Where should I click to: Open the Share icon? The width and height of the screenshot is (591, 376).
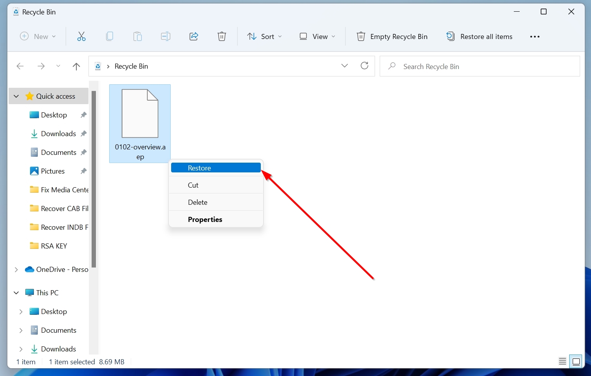pyautogui.click(x=193, y=36)
